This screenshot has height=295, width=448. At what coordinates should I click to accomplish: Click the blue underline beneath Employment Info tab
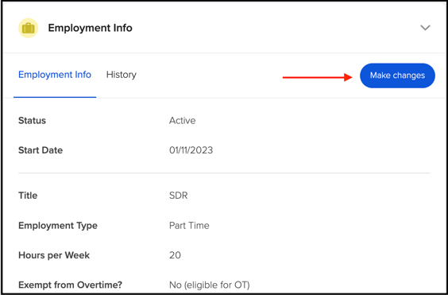pos(55,97)
